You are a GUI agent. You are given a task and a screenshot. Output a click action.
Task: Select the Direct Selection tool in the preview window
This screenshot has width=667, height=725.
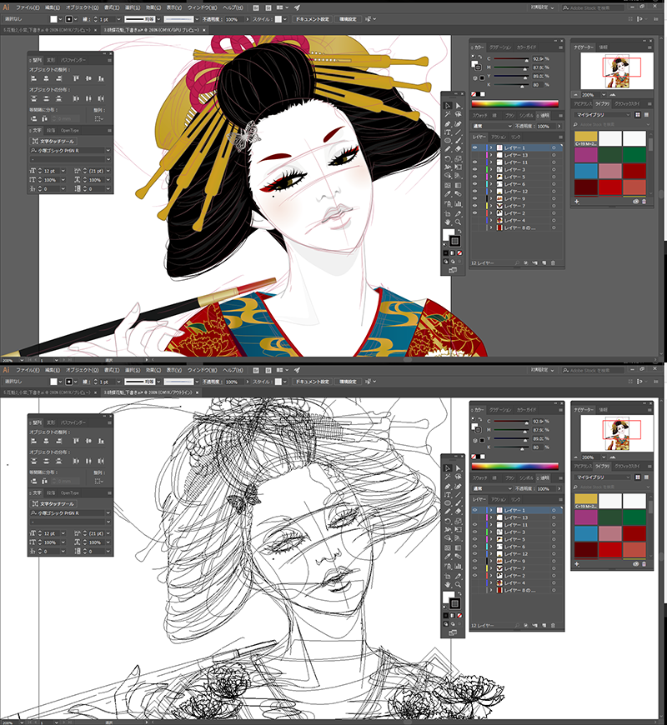[458, 106]
